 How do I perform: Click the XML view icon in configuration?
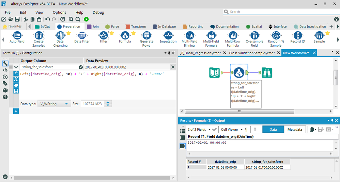point(5,70)
